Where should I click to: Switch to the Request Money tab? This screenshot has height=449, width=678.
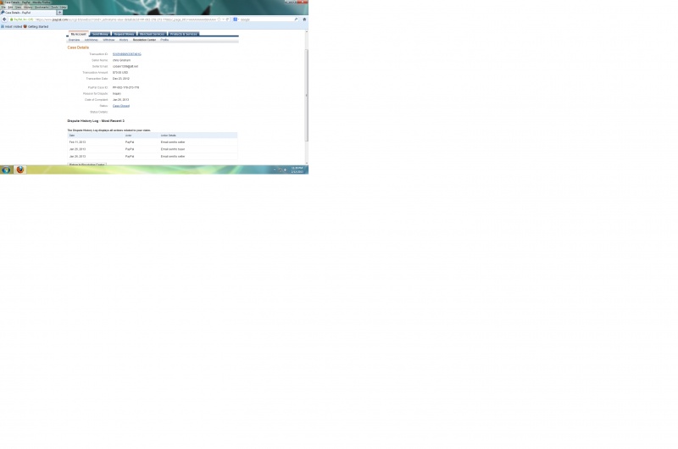pyautogui.click(x=124, y=34)
